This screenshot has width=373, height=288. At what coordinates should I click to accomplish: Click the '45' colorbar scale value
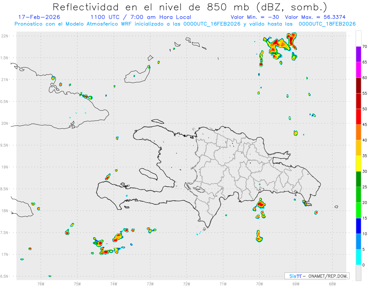(x=365, y=125)
